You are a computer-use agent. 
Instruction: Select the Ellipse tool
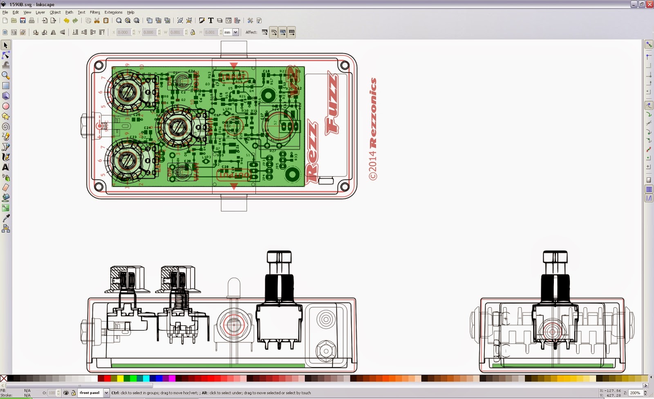click(6, 106)
